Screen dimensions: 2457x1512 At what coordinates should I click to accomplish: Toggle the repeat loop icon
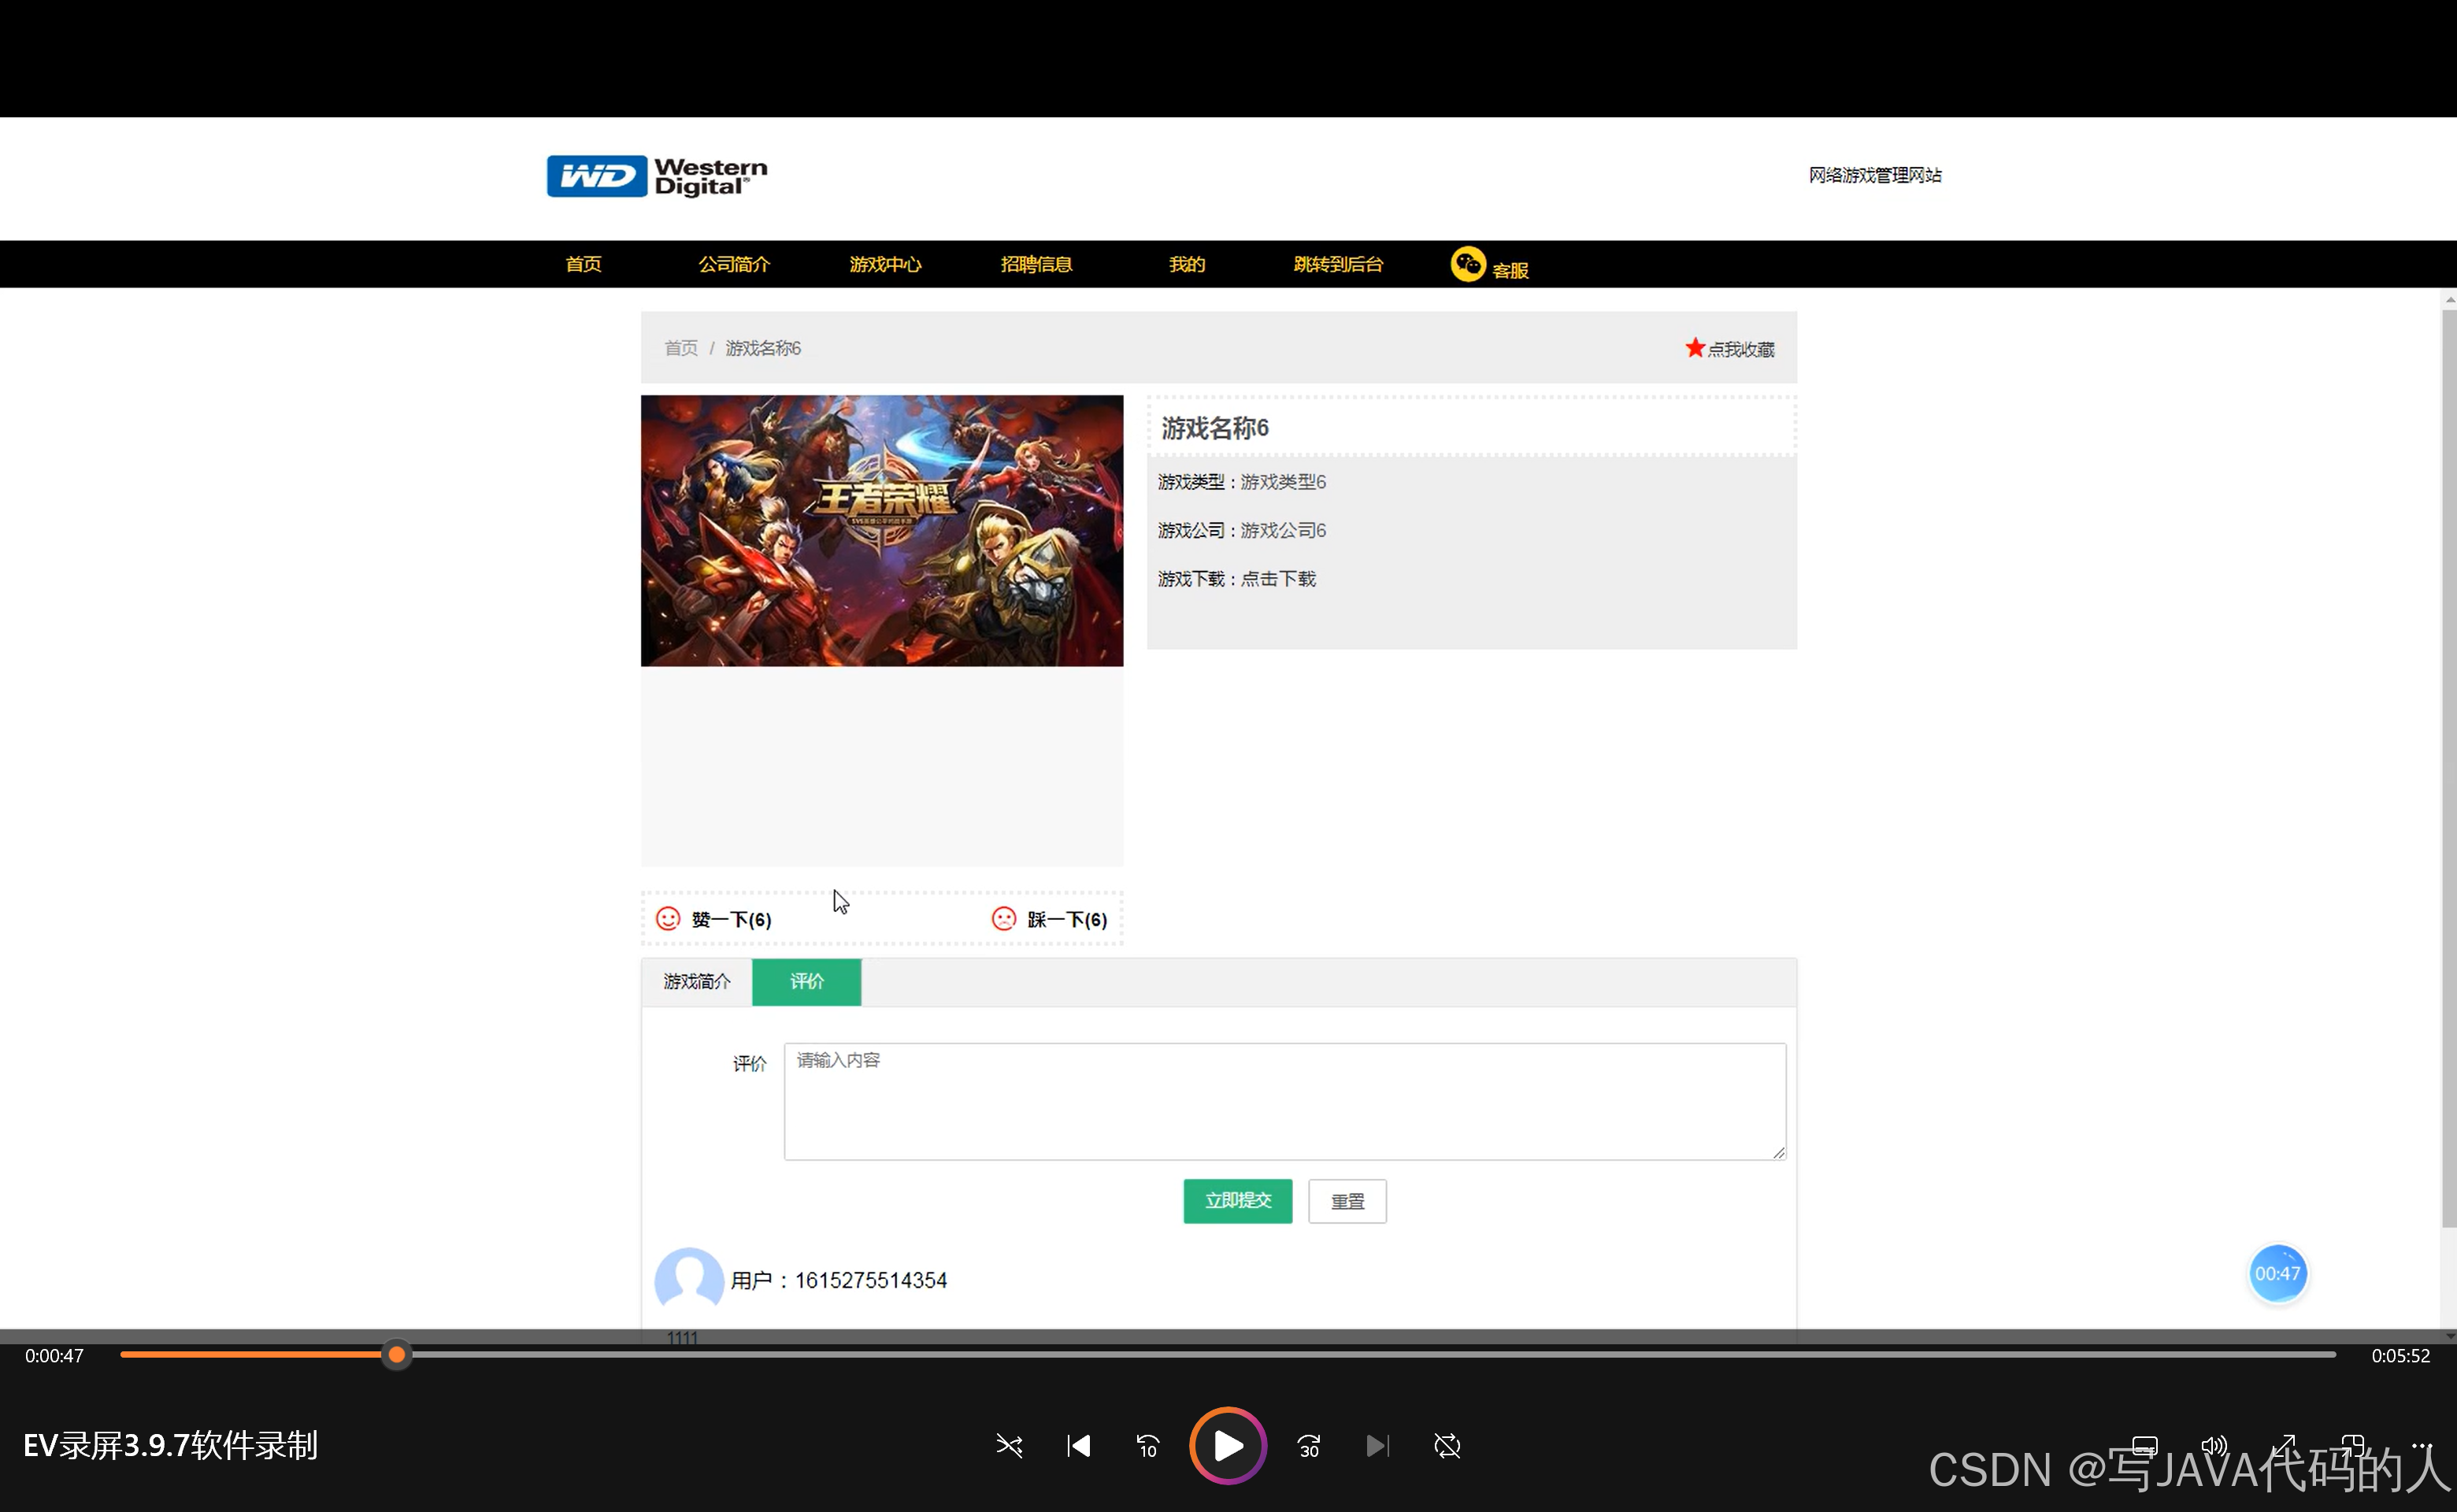point(1447,1446)
